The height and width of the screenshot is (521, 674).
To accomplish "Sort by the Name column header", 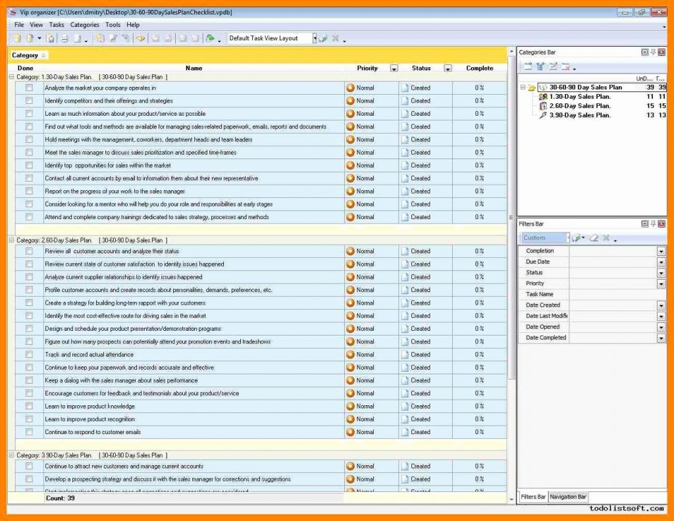I will click(194, 68).
